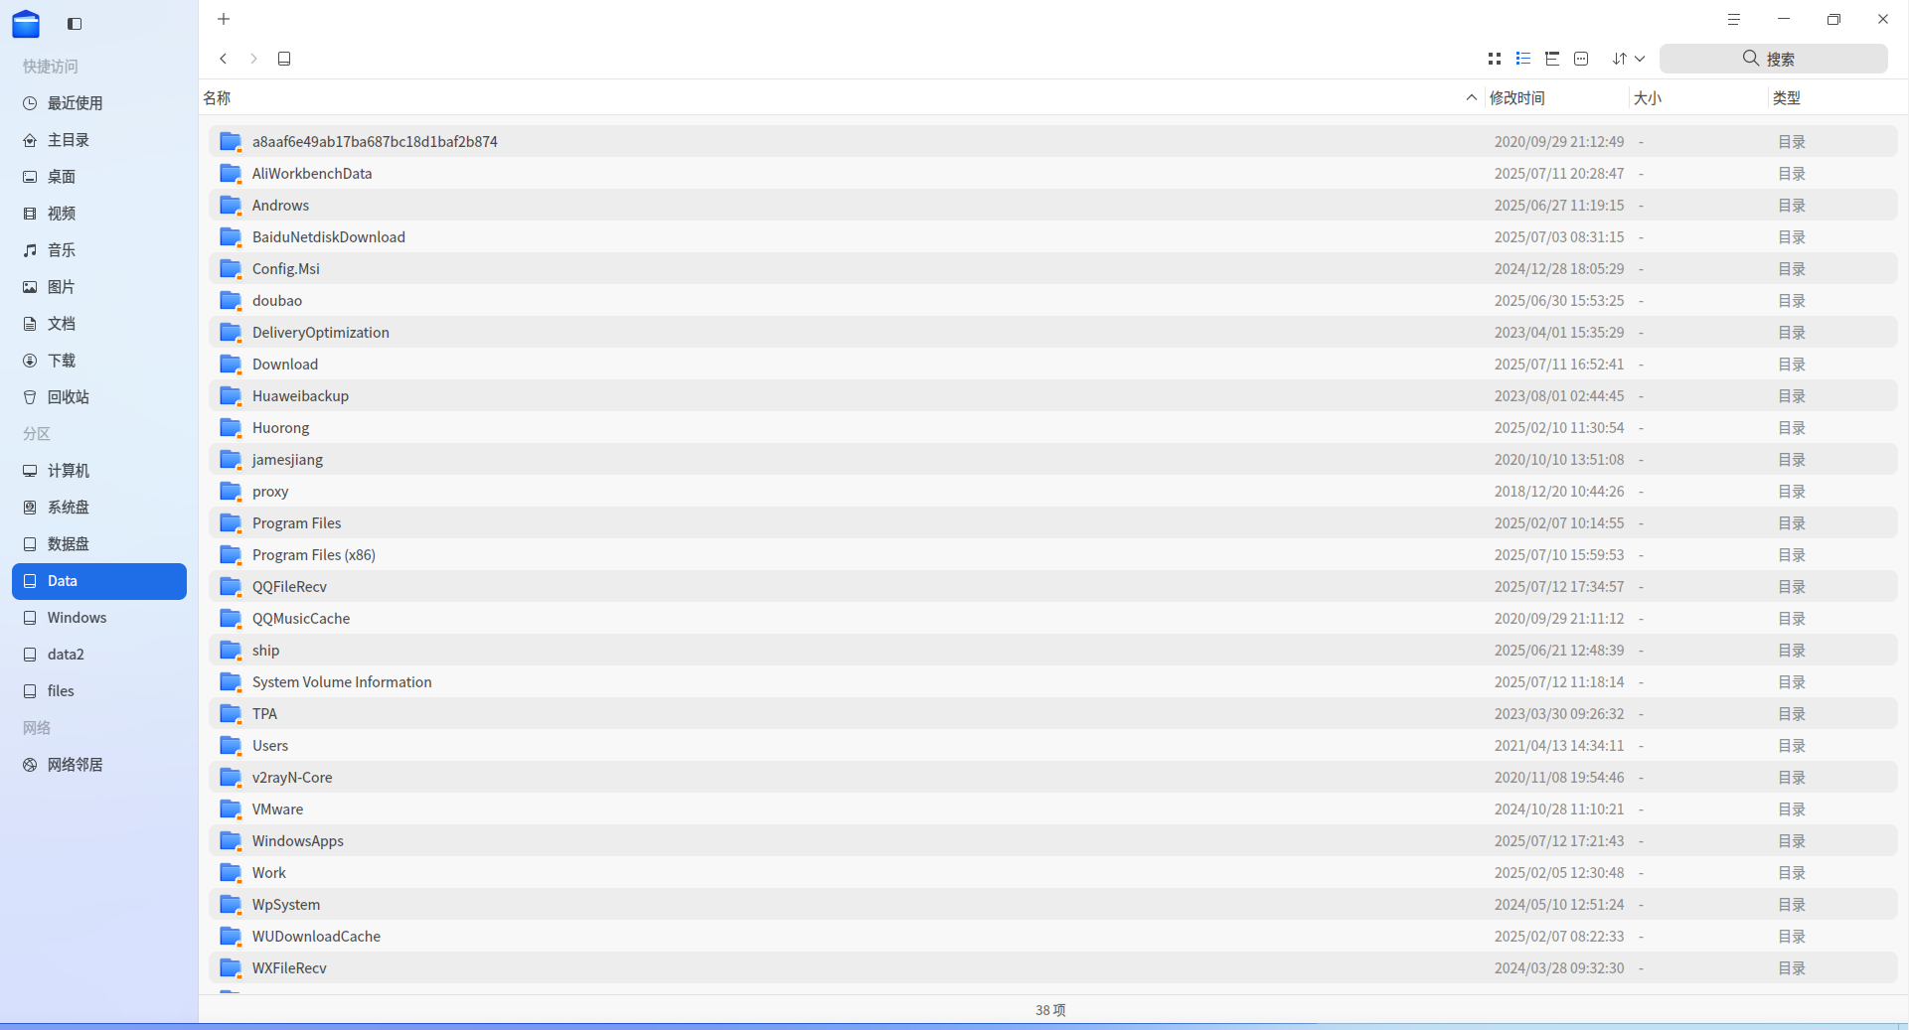Switch to tree view mode
Viewport: 1909px width, 1030px height.
click(x=1552, y=59)
